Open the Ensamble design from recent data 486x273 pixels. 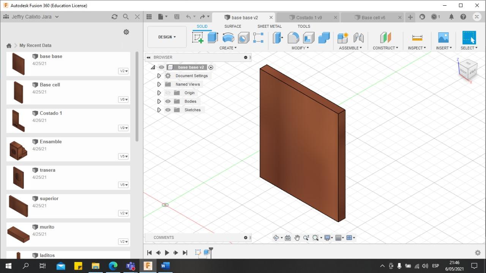coord(50,142)
